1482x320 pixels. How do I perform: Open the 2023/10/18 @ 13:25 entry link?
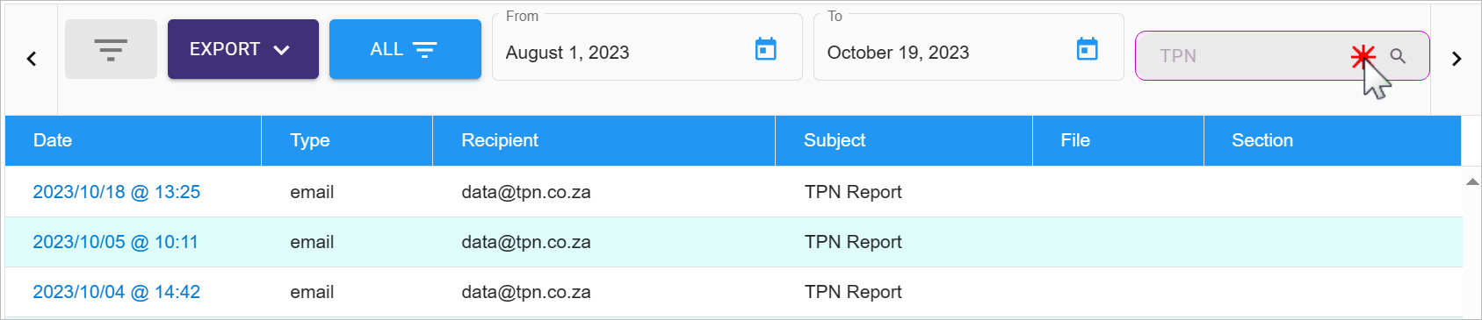117,192
